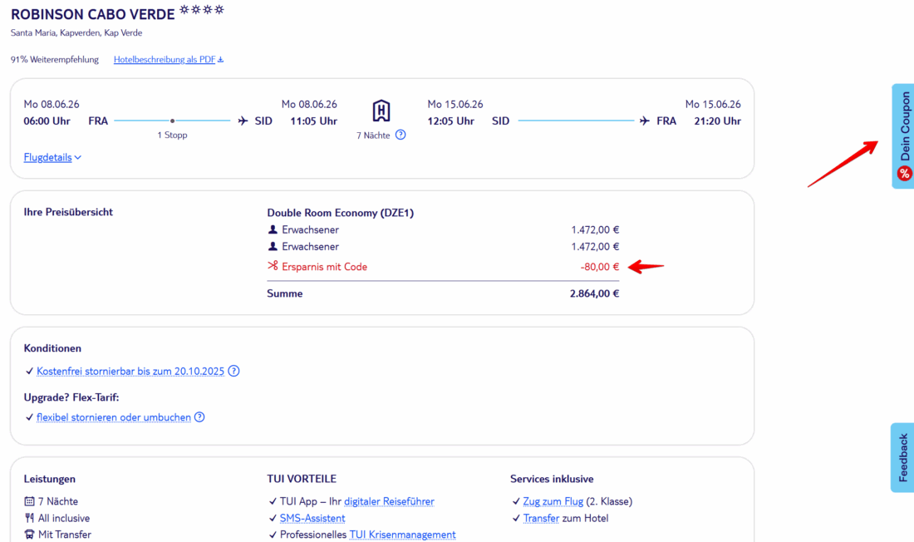914x542 pixels.
Task: Click the return flight airplane icon
Action: coord(645,121)
